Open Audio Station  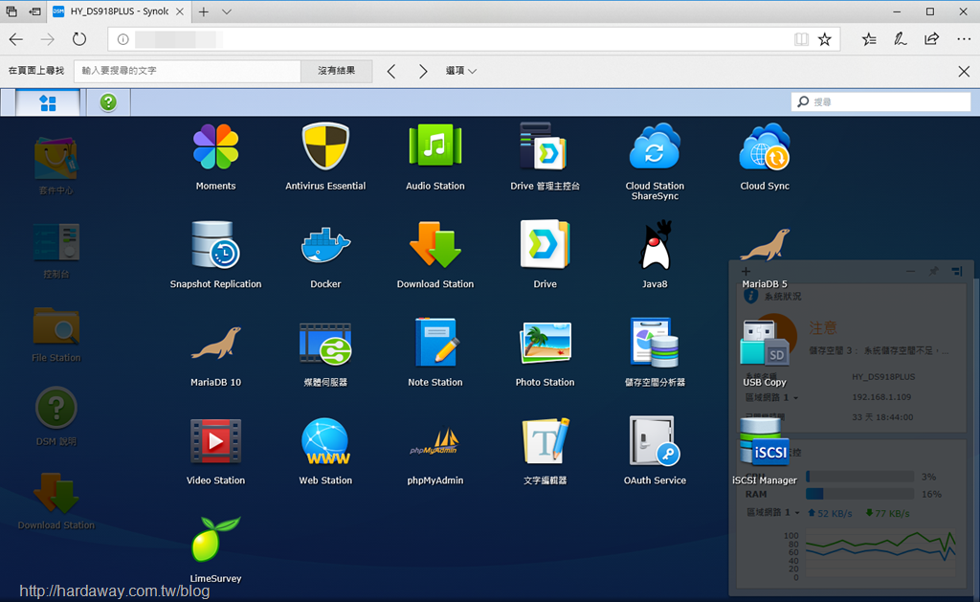[x=435, y=146]
